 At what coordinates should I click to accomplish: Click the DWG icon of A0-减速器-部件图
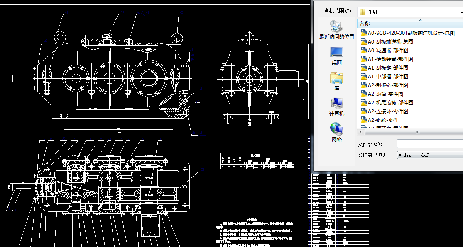click(x=363, y=50)
